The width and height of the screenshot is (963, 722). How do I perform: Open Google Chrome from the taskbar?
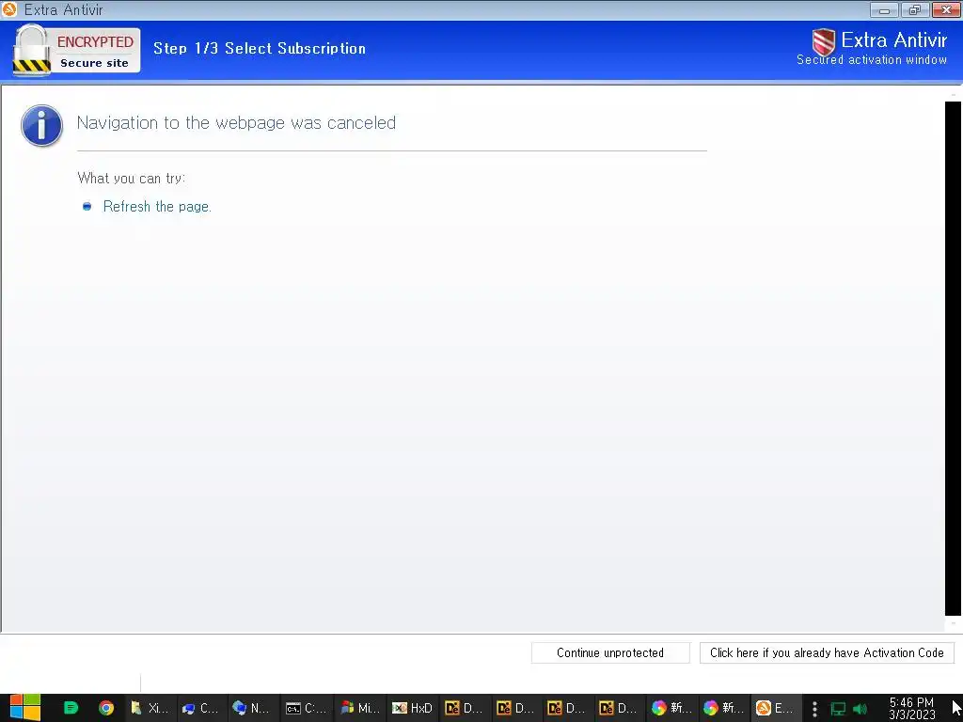tap(106, 708)
